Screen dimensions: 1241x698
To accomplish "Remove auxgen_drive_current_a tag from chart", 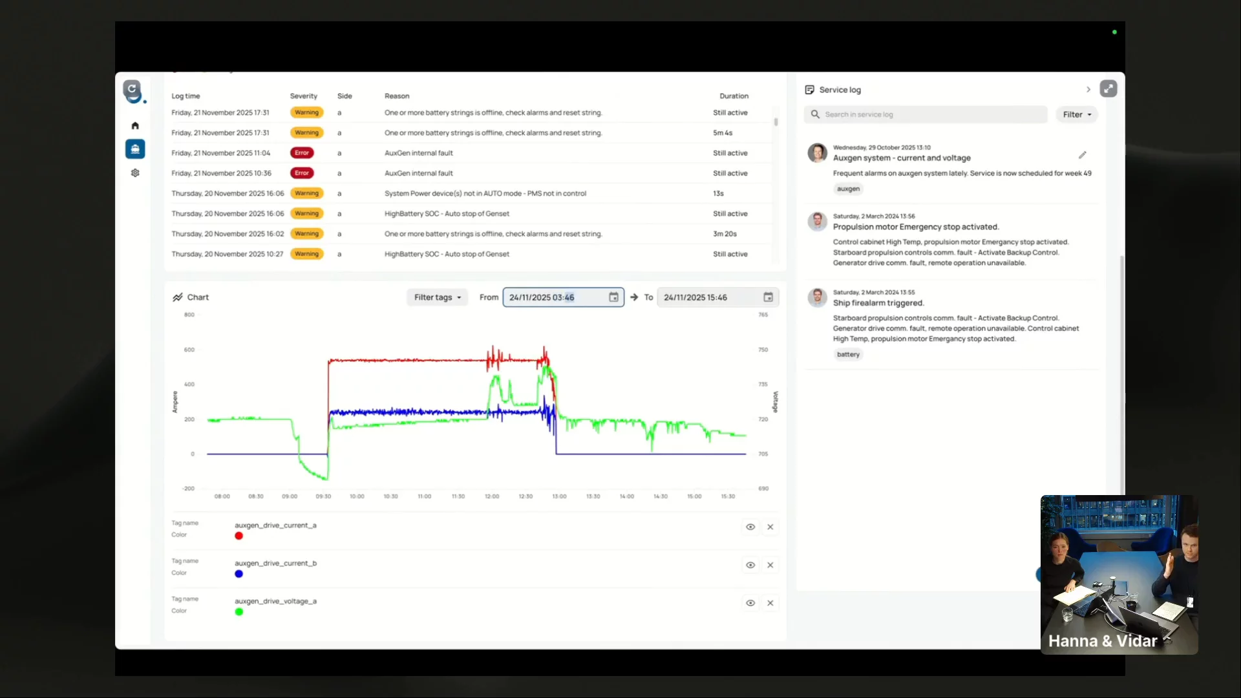I will (770, 527).
